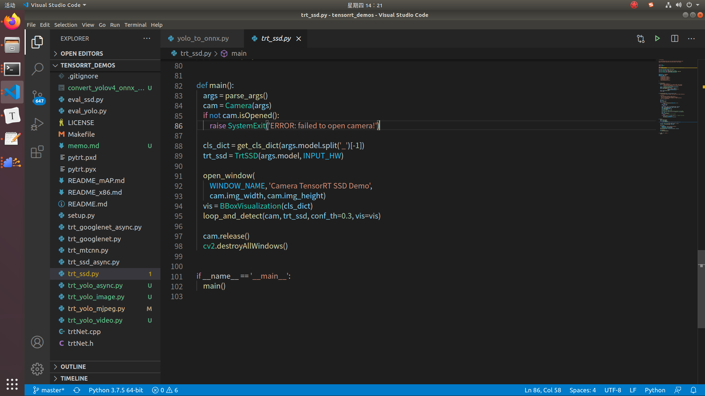Split the editor using the split icon
This screenshot has width=705, height=396.
click(x=675, y=38)
